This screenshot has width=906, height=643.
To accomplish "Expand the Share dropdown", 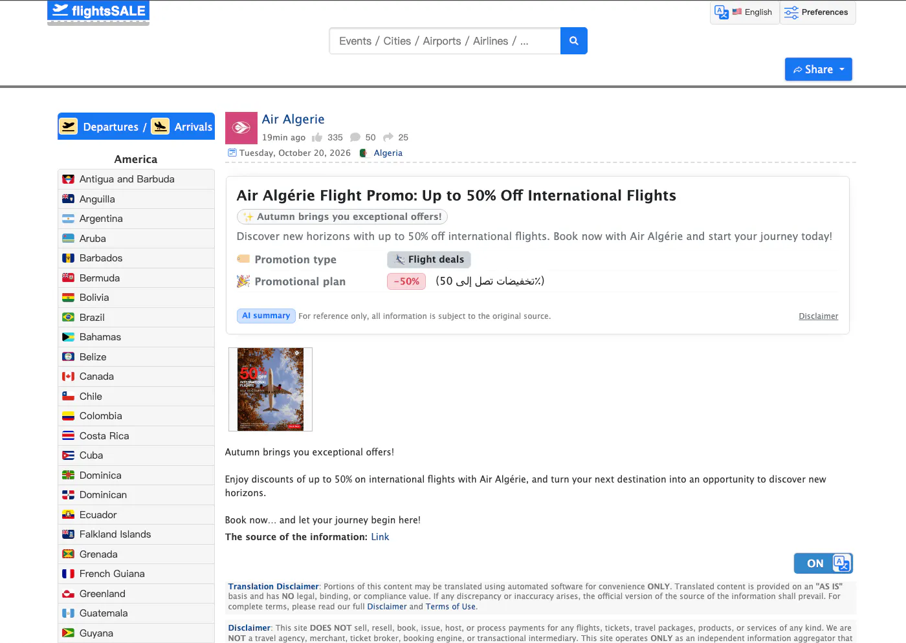I will [818, 69].
